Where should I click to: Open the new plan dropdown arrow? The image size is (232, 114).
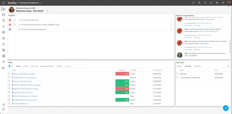12,66
